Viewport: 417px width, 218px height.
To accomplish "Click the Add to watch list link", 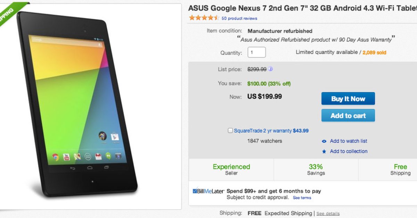I will [x=349, y=141].
